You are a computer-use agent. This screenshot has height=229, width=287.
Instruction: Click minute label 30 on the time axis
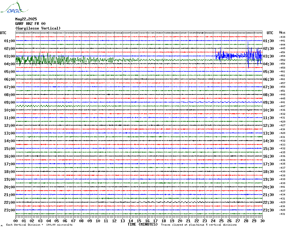[x=263, y=221]
